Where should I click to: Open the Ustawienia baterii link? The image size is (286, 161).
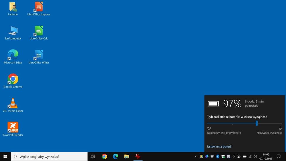[219, 146]
